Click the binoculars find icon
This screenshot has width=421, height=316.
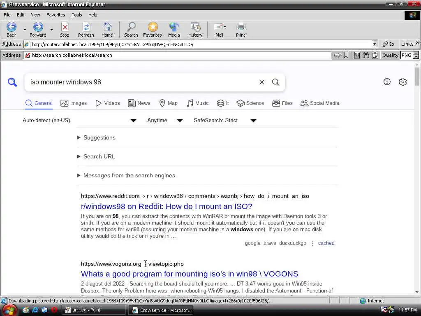coord(366,55)
